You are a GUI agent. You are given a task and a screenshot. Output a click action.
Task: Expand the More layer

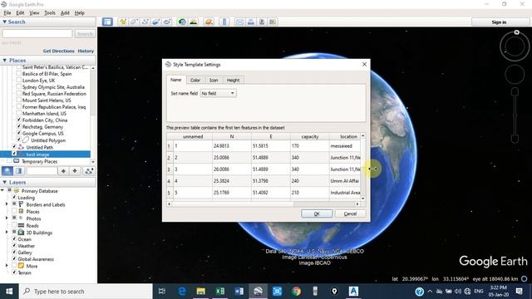pos(7,266)
